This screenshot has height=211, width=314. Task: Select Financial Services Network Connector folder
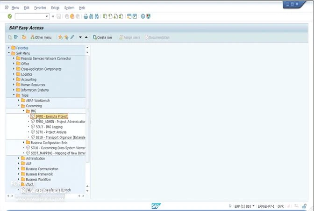click(46, 58)
